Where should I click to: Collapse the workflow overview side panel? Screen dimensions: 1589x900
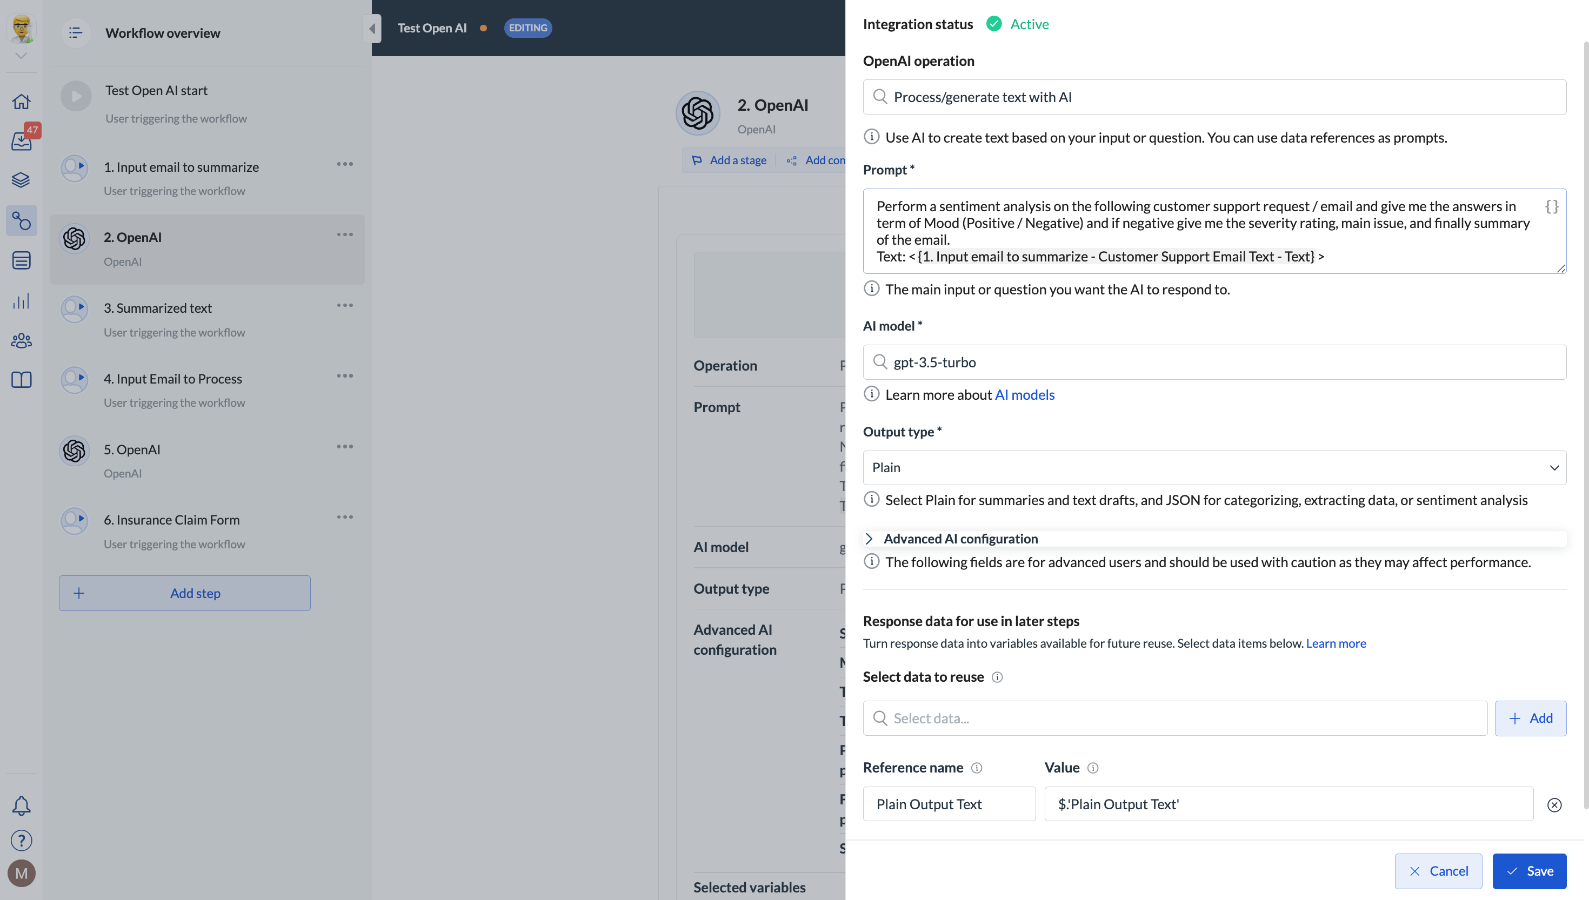coord(372,29)
